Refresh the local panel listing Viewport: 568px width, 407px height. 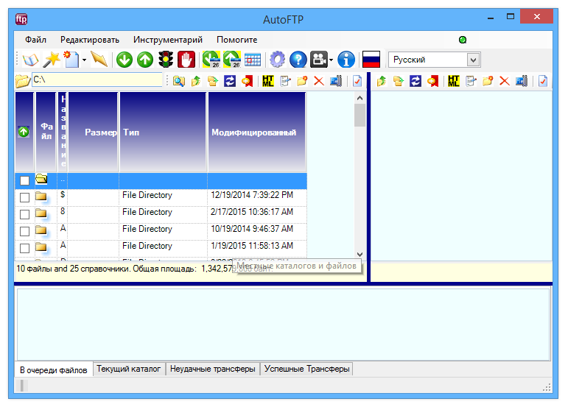click(x=230, y=81)
